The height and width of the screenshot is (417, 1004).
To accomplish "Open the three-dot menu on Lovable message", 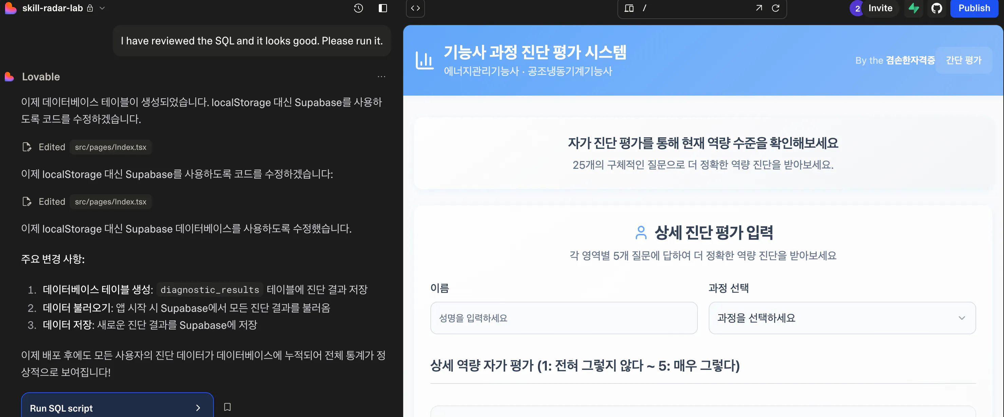I will pos(381,77).
